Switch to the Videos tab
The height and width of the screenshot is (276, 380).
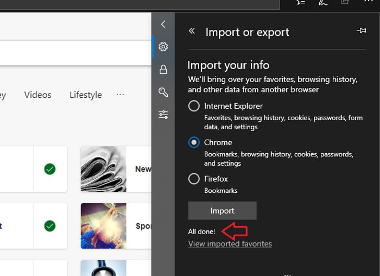click(38, 95)
